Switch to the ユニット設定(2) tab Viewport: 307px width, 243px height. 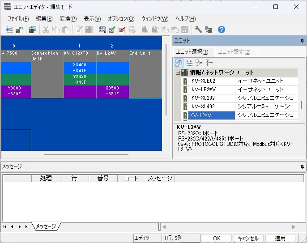[x=234, y=52]
